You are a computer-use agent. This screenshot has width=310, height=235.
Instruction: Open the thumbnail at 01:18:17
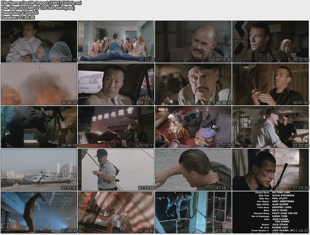click(x=193, y=170)
